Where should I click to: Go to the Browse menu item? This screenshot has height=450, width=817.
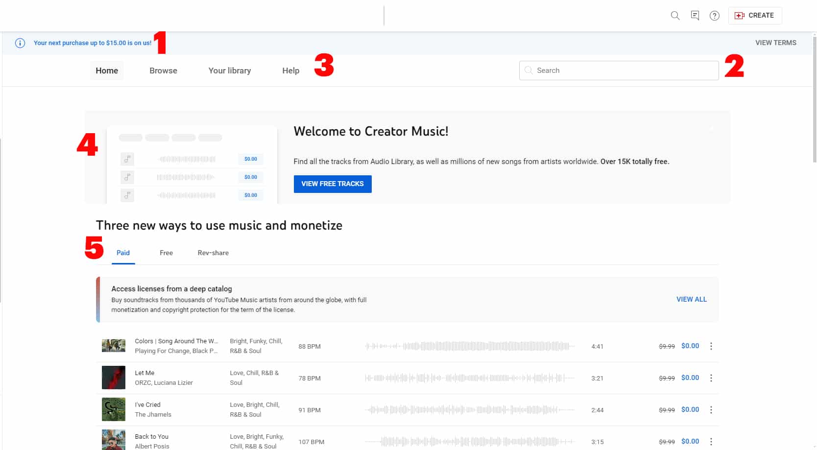coord(163,71)
